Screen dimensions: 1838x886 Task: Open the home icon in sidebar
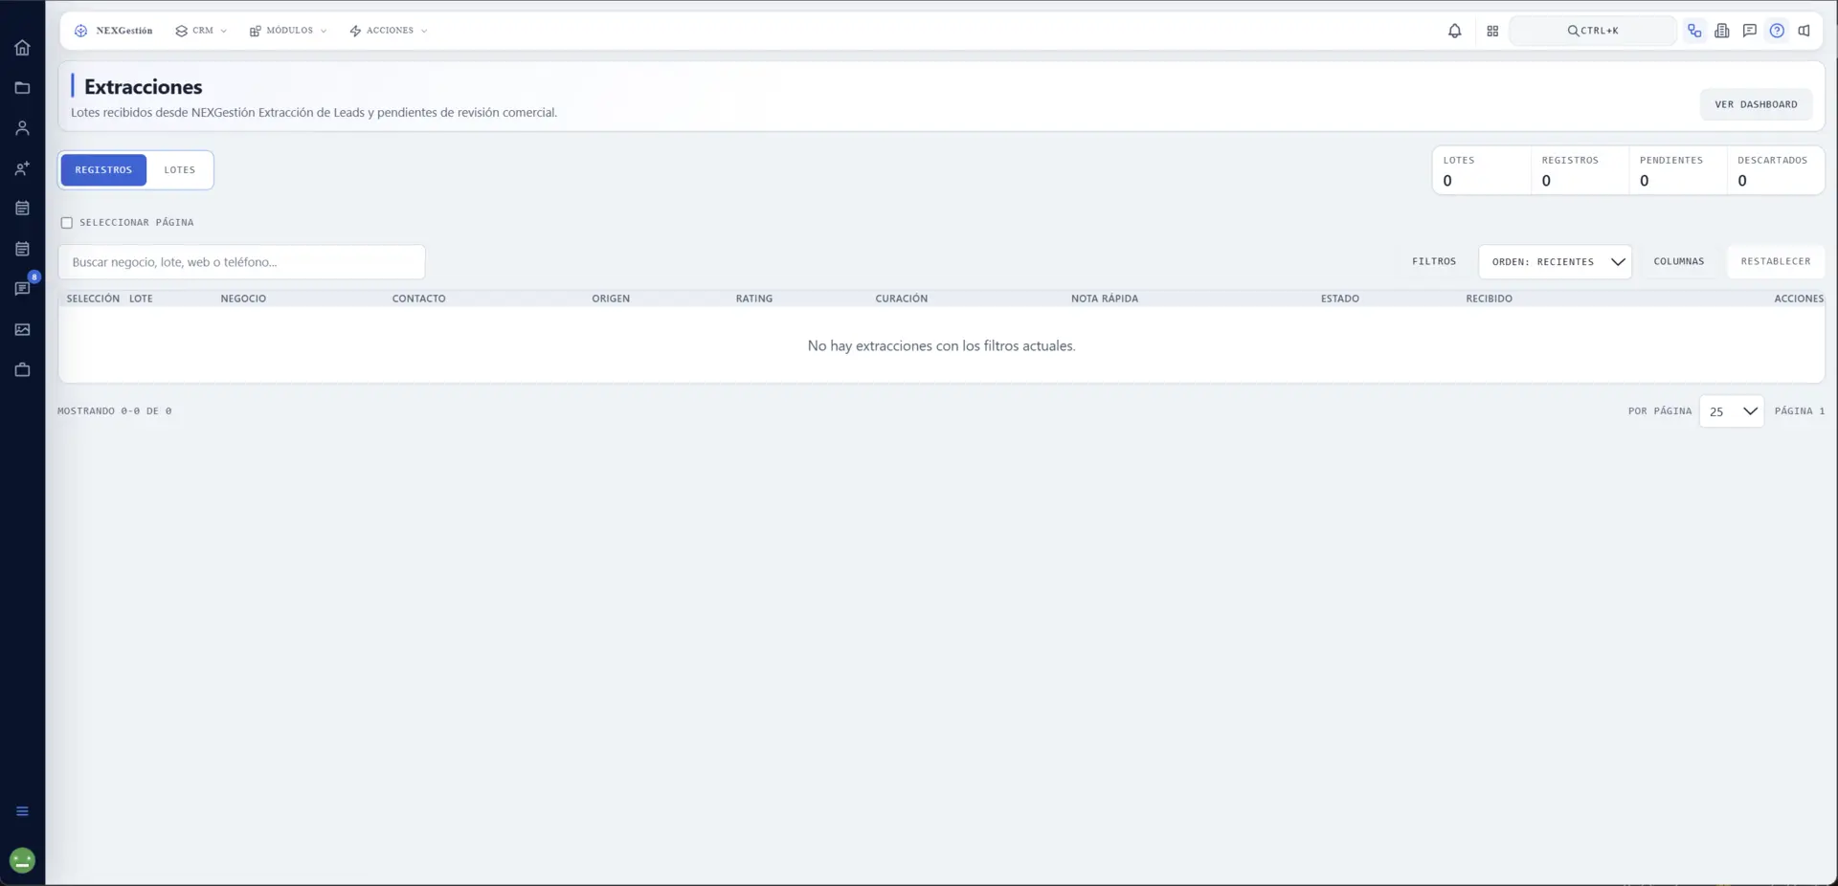pyautogui.click(x=22, y=48)
